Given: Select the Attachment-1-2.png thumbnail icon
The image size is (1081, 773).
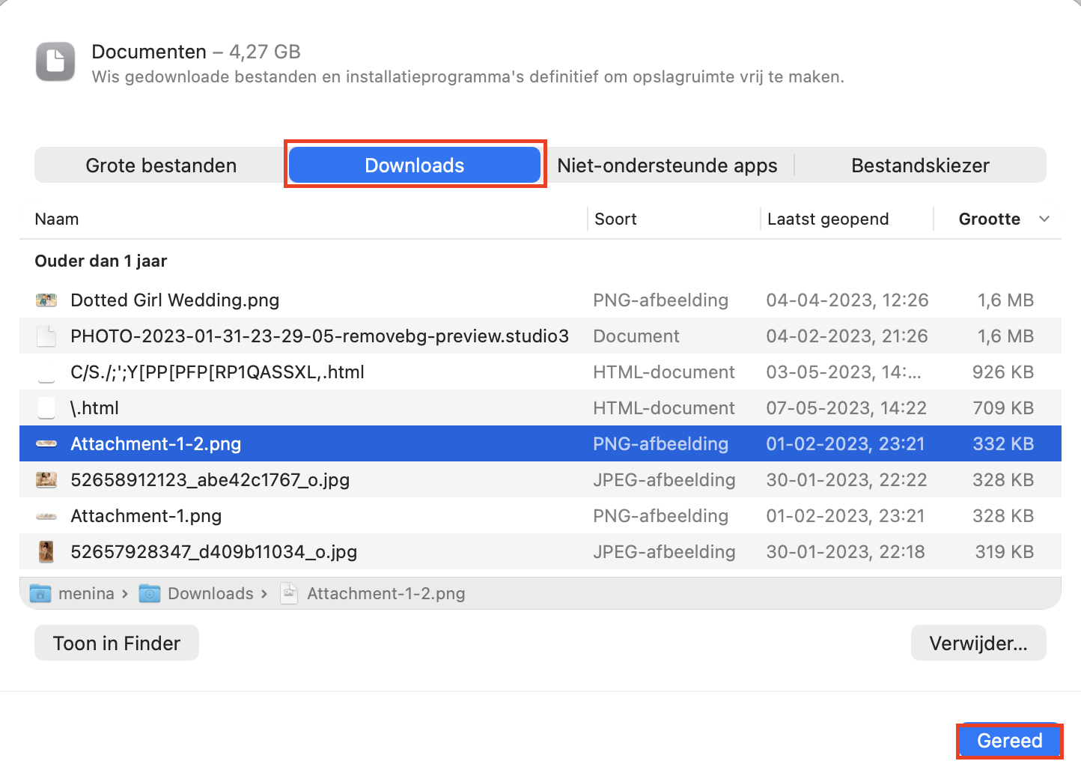Looking at the screenshot, I should tap(46, 443).
